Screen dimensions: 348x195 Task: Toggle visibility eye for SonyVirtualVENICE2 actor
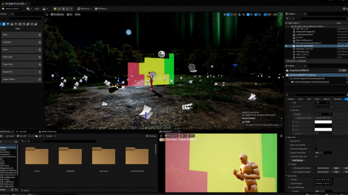click(287, 46)
